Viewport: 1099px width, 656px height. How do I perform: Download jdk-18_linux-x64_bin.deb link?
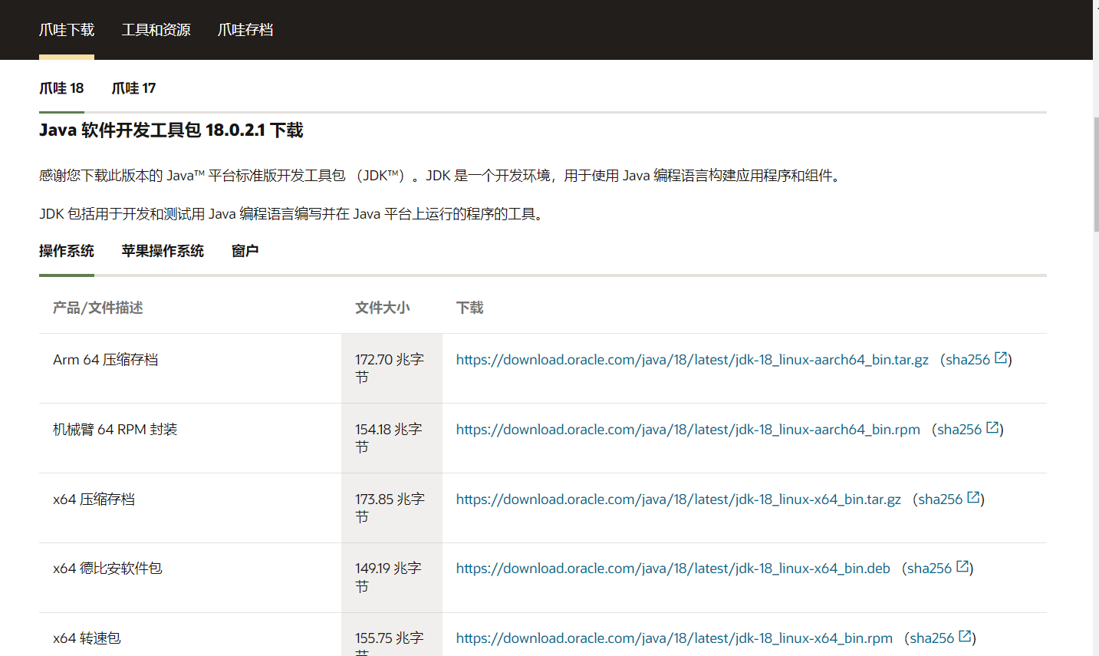pos(673,569)
